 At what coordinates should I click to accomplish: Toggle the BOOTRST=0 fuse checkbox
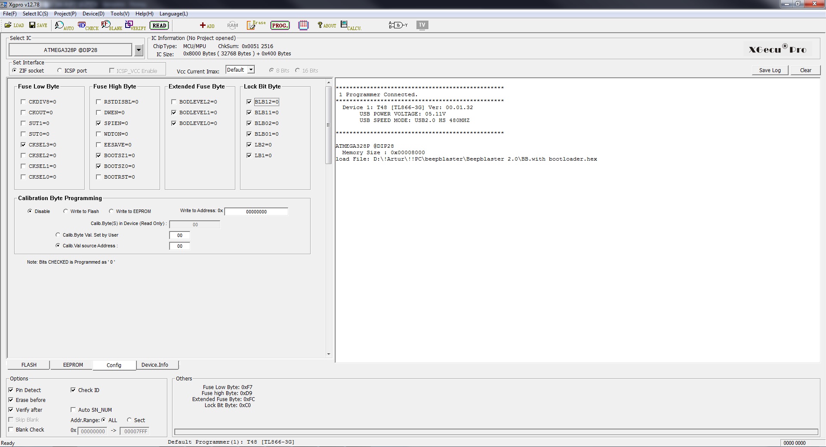tap(99, 177)
